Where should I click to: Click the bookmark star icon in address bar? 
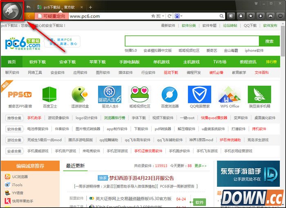click(x=153, y=16)
